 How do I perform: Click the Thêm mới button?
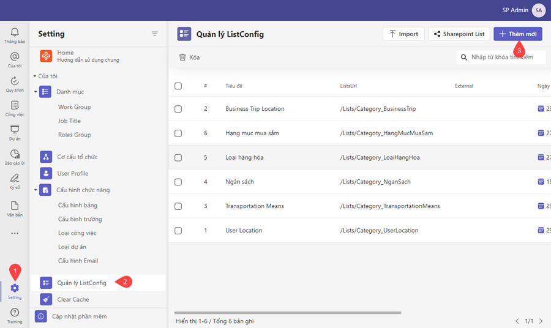(517, 34)
